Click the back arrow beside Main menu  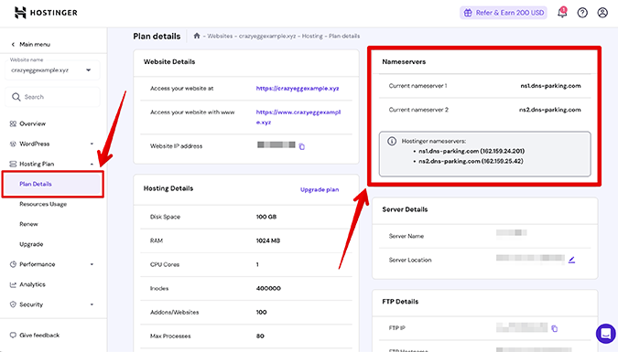pyautogui.click(x=13, y=45)
